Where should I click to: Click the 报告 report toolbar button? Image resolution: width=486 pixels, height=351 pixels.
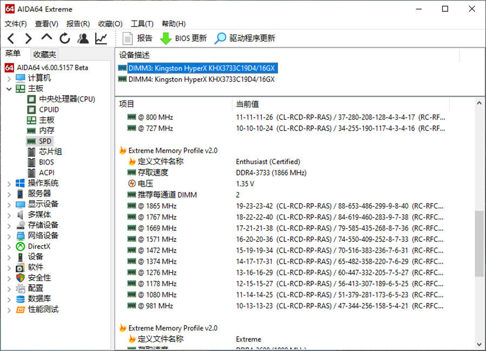(137, 38)
